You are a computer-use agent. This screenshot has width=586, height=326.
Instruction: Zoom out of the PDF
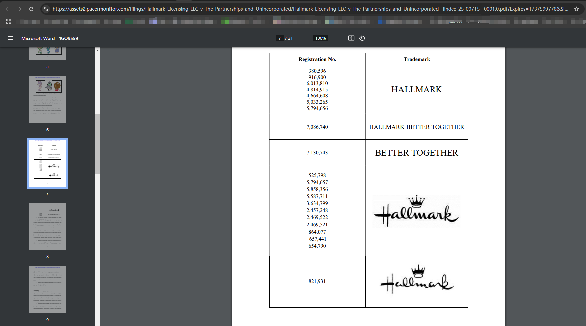click(306, 38)
